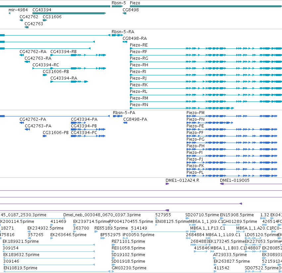Select the CG42762-RA transcript label
The height and width of the screenshot is (273, 282).
(x=33, y=52)
